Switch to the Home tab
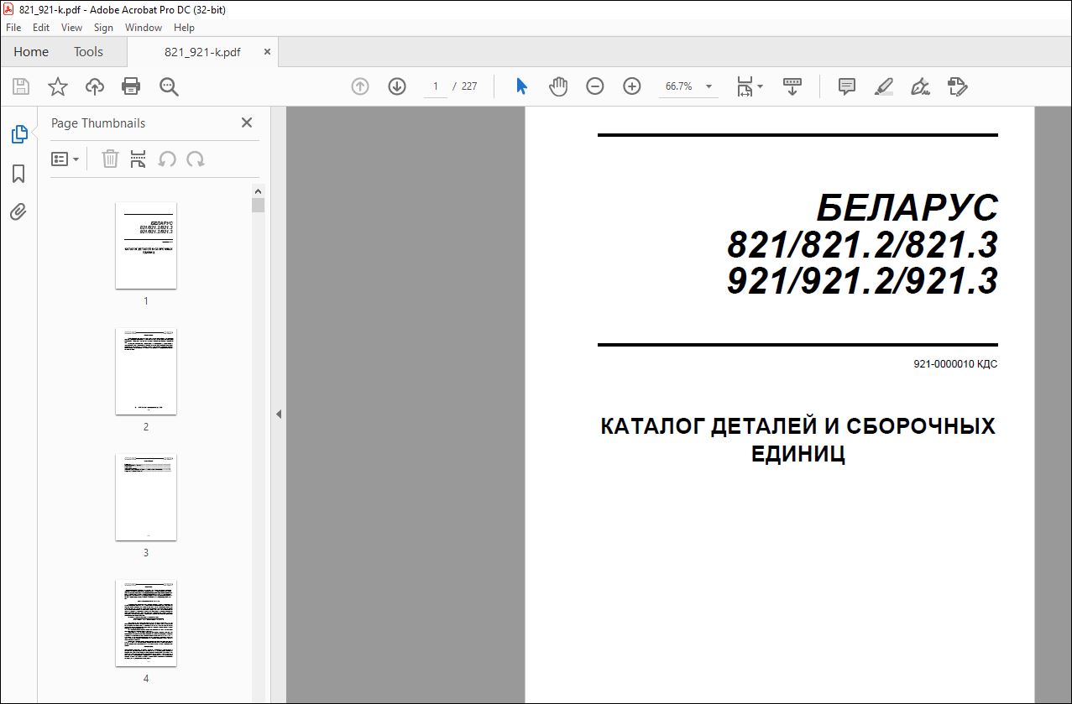Viewport: 1072px width, 704px height. 31,52
